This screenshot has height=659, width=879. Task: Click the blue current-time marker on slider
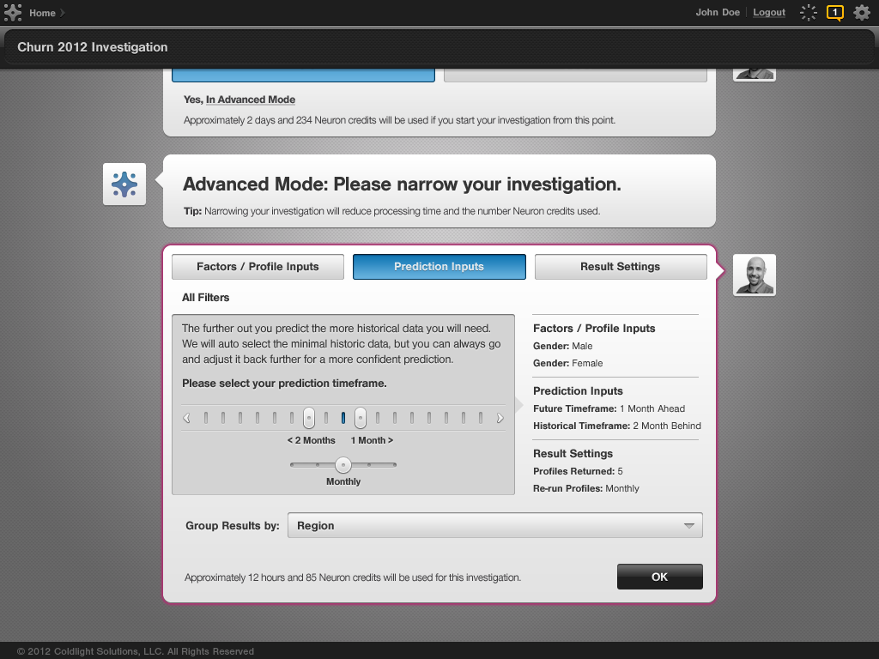[x=343, y=418]
